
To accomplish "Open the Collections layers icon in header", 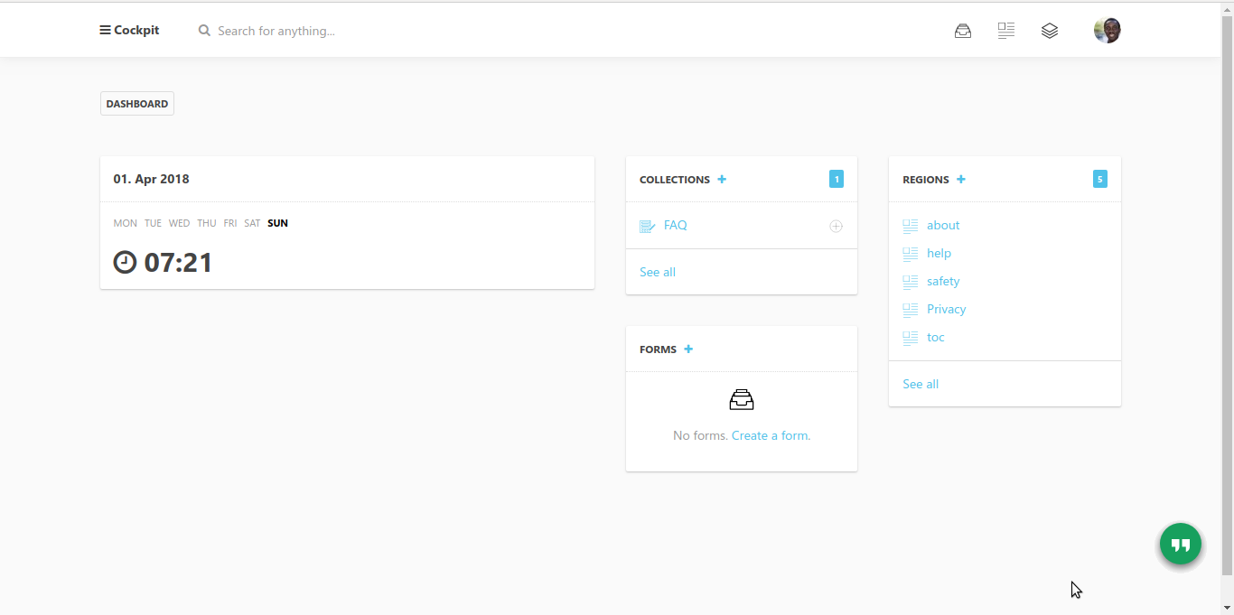I will tap(1049, 31).
